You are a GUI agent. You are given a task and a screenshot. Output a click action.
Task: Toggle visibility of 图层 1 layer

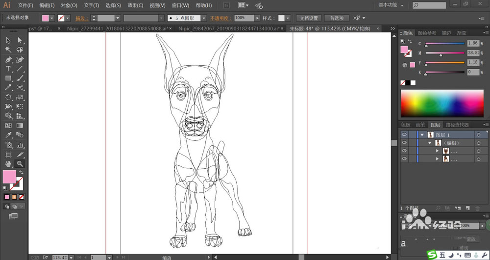pos(404,135)
